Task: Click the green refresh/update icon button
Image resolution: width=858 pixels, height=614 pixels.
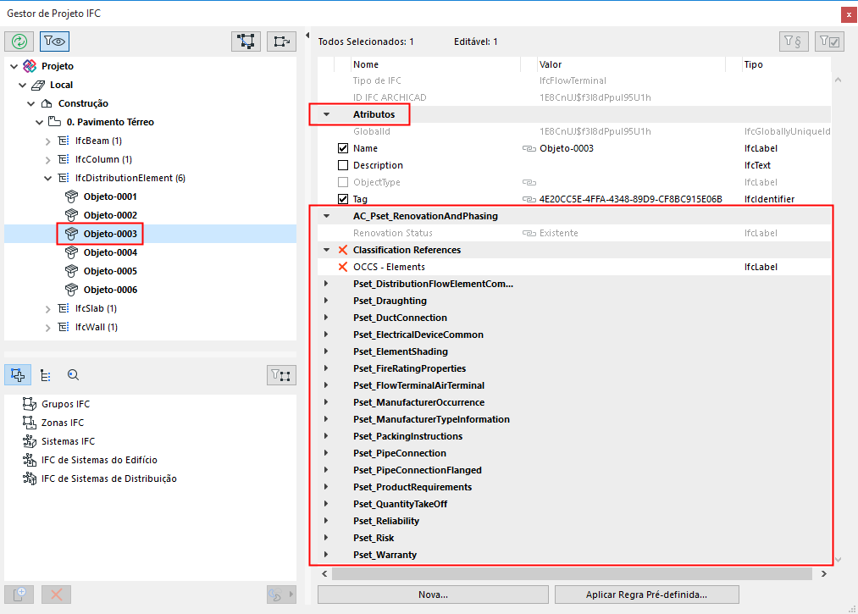Action: (19, 41)
